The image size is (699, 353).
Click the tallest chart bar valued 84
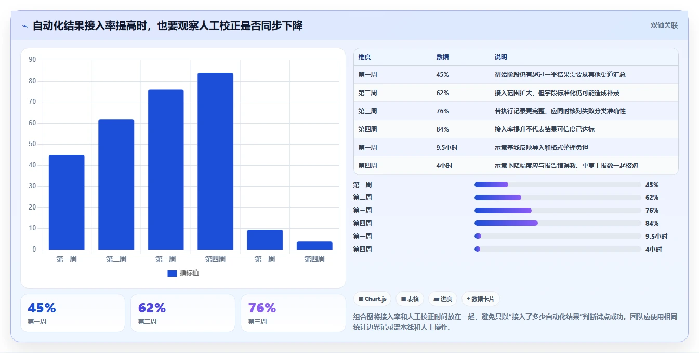[215, 161]
